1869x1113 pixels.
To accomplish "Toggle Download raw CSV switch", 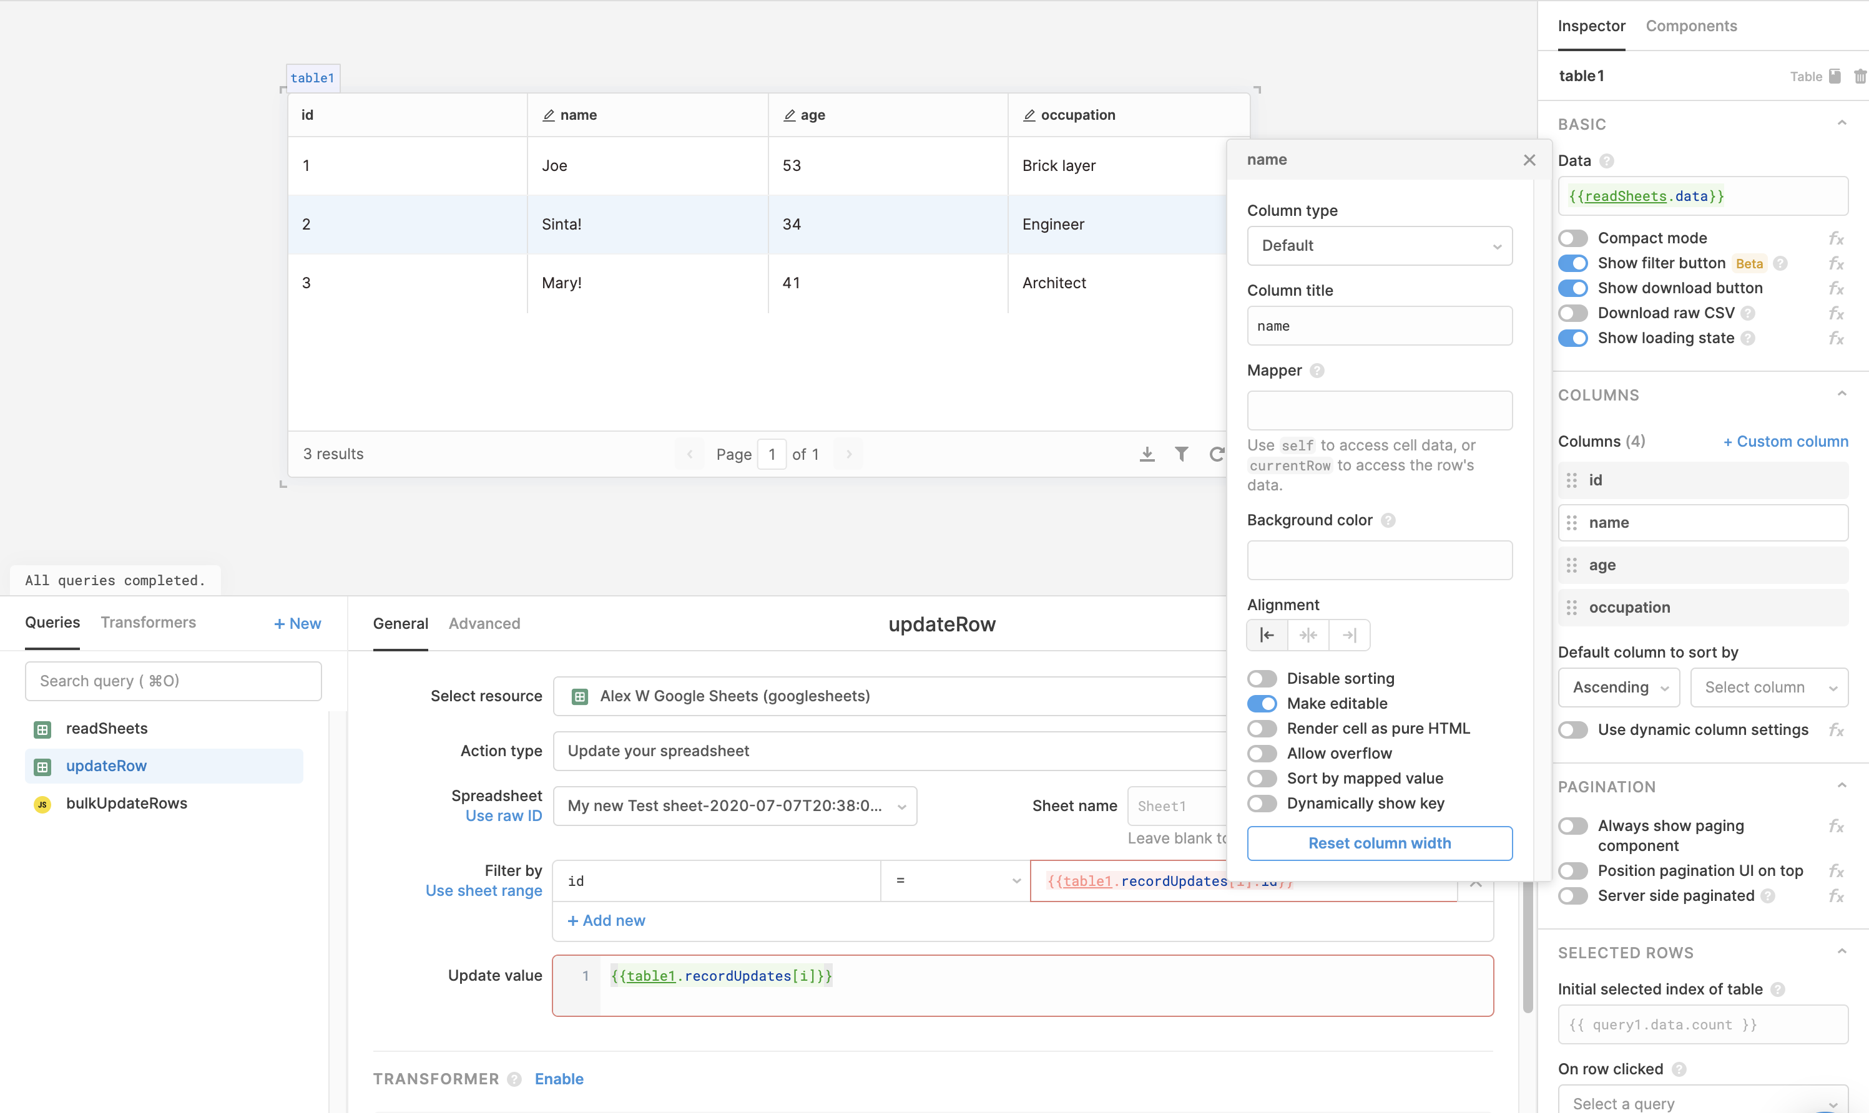I will [1572, 314].
